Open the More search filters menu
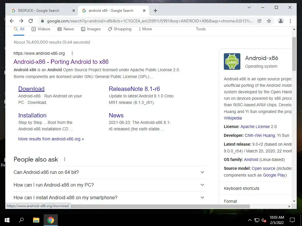Image resolution: width=302 pixels, height=226 pixels. coord(145,29)
